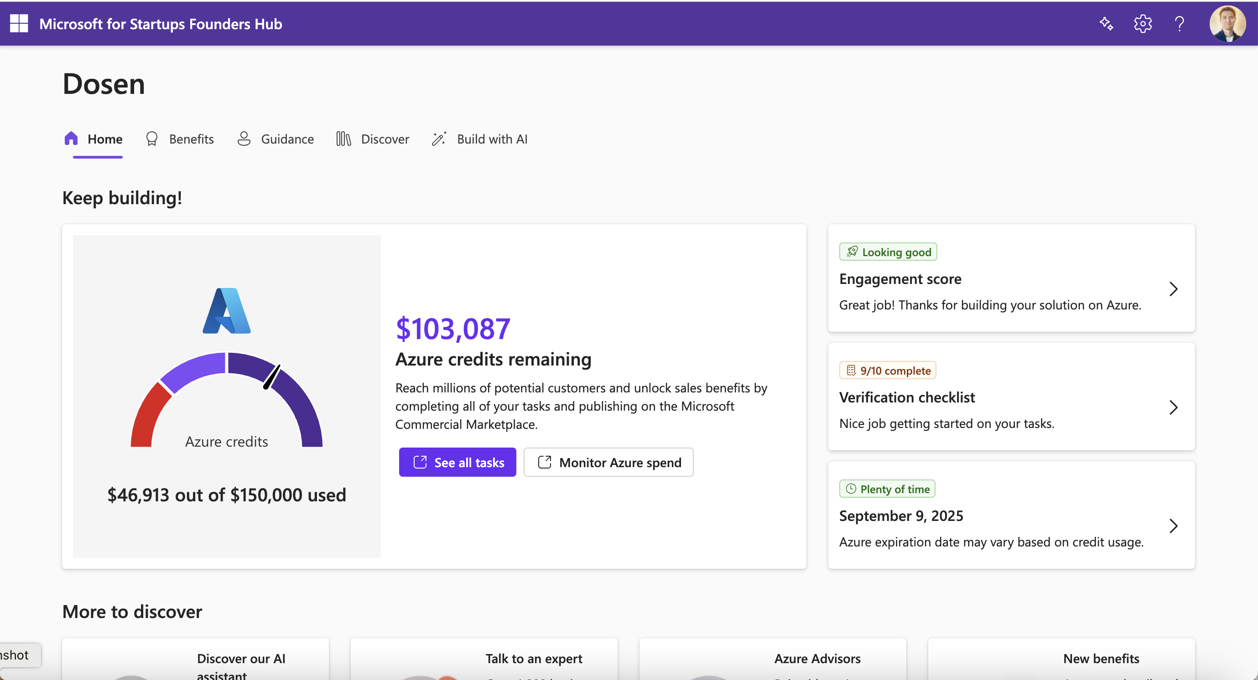The image size is (1258, 680).
Task: Go to the Discover tab
Action: click(x=373, y=139)
